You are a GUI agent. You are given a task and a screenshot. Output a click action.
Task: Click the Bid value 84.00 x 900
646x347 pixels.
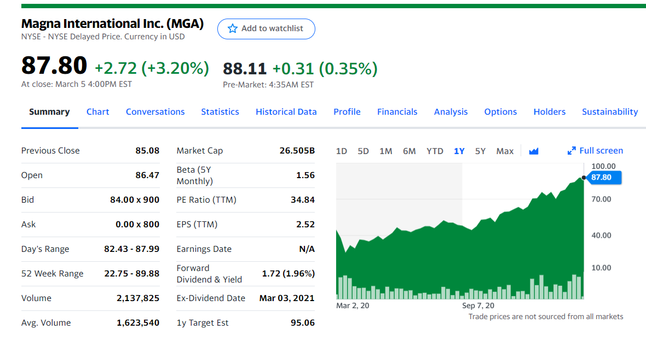pos(135,200)
